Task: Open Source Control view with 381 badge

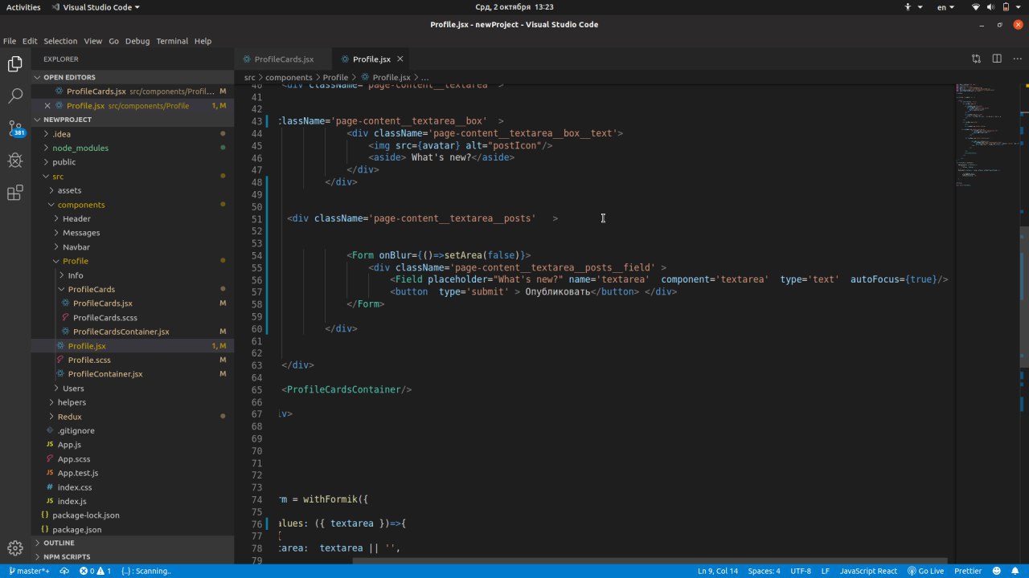Action: (x=15, y=128)
